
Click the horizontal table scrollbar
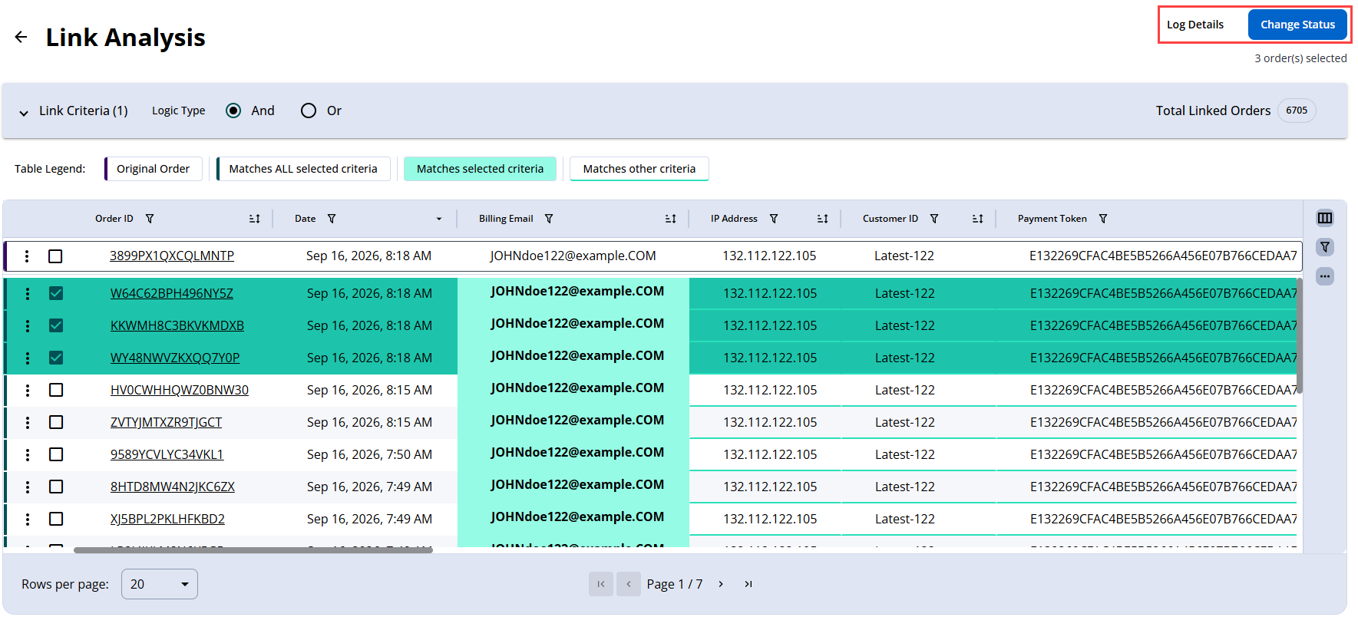[253, 549]
